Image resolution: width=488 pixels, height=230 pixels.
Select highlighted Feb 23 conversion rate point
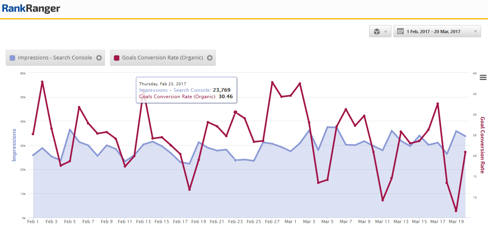(x=235, y=112)
